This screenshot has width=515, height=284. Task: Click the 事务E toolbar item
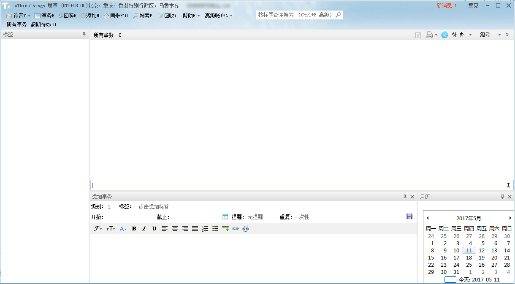44,16
